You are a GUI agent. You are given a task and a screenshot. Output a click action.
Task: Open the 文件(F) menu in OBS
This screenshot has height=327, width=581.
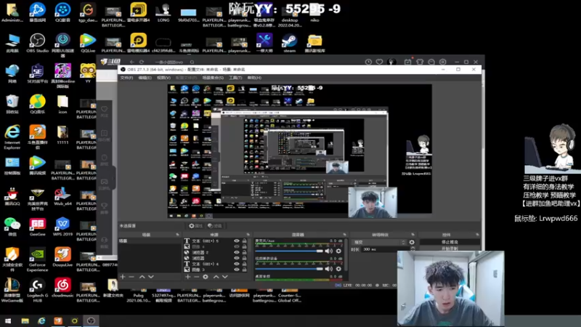[x=126, y=78]
